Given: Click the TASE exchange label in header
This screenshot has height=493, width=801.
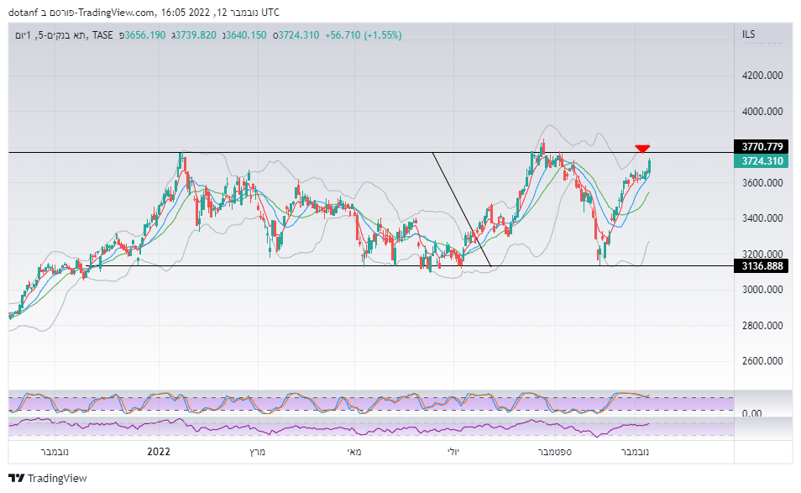Looking at the screenshot, I should 102,35.
